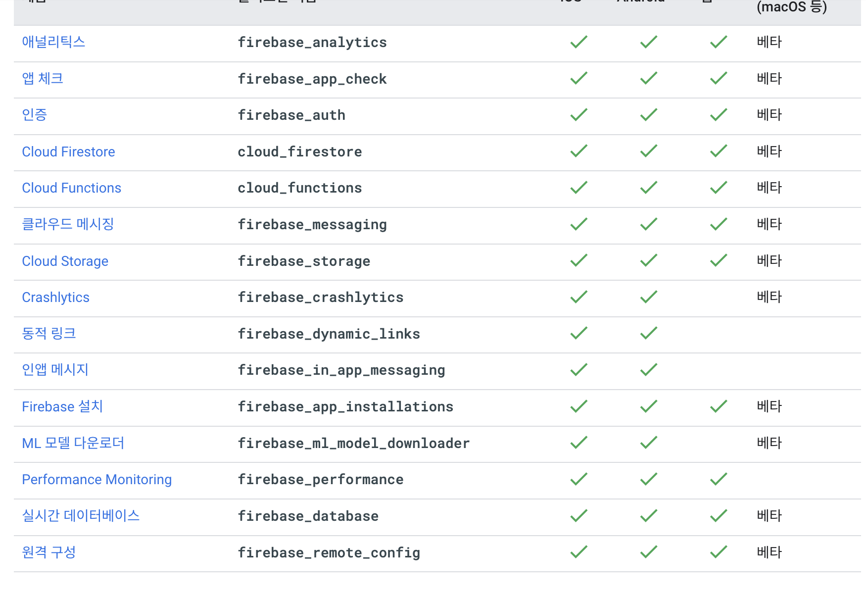866x600 pixels.
Task: Click the first checkmark in firebase_dynamic_links row
Action: 579,333
